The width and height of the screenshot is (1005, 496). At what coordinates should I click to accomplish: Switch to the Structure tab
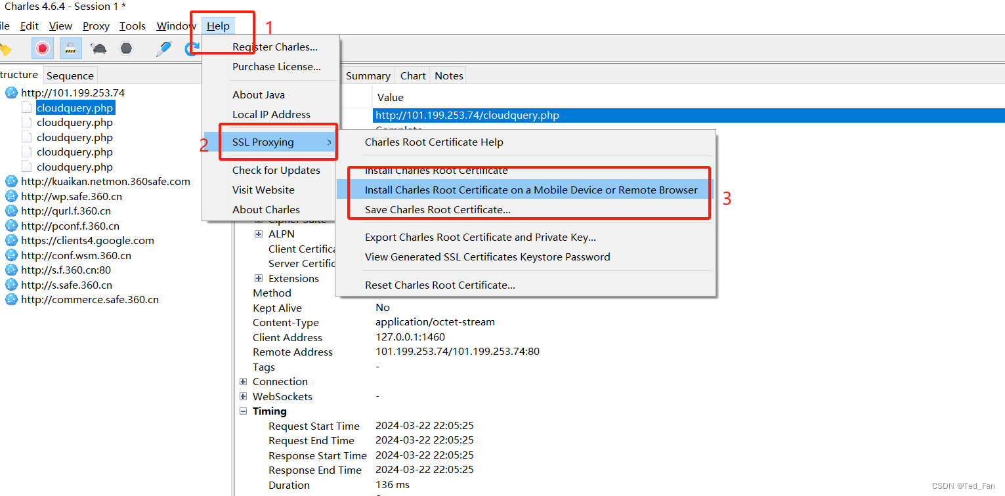click(19, 75)
